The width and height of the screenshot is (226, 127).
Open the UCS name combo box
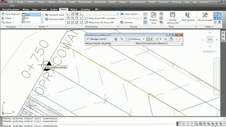pos(101,14)
